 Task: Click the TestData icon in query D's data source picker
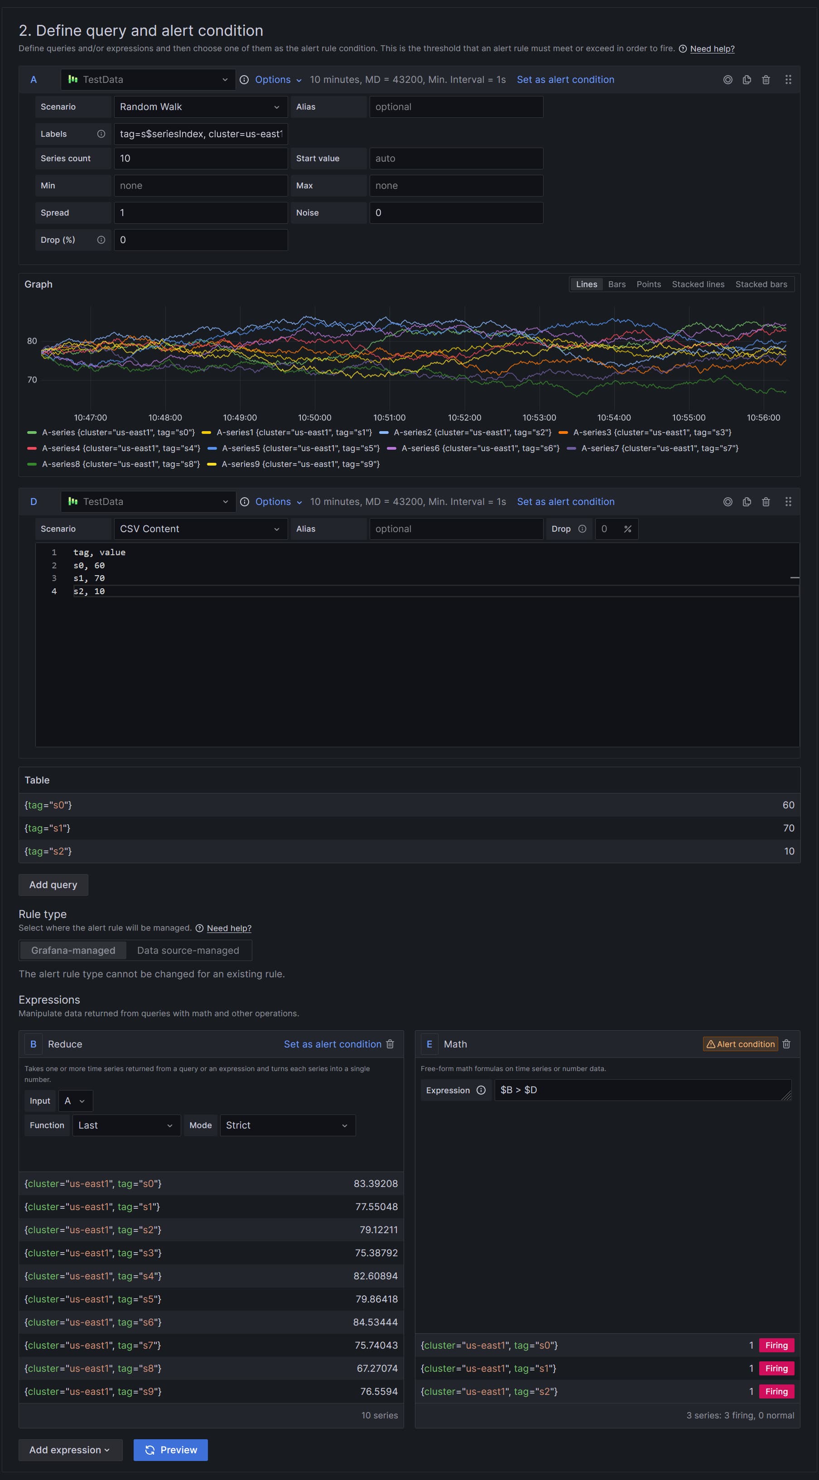pos(73,502)
